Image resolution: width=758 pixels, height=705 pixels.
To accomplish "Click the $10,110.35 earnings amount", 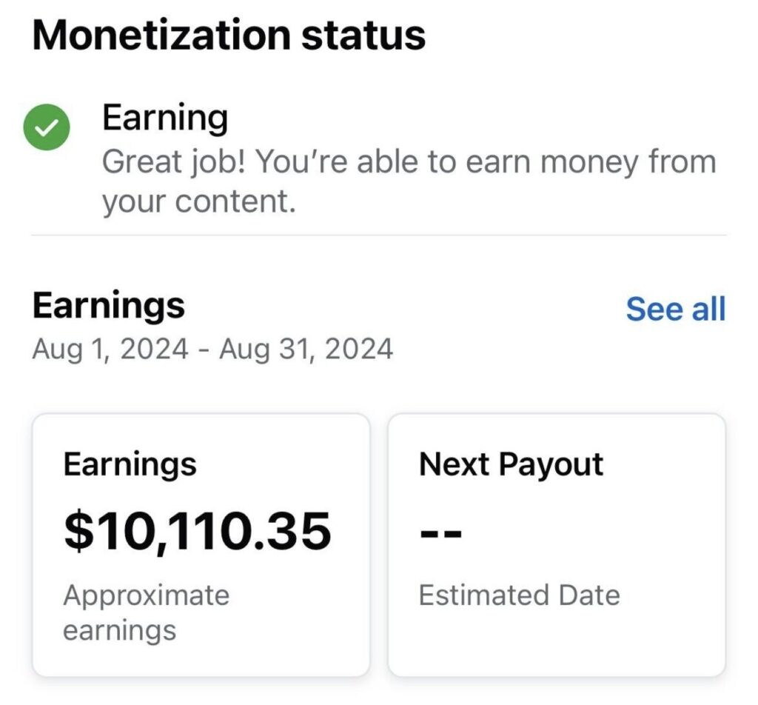I will [x=197, y=530].
